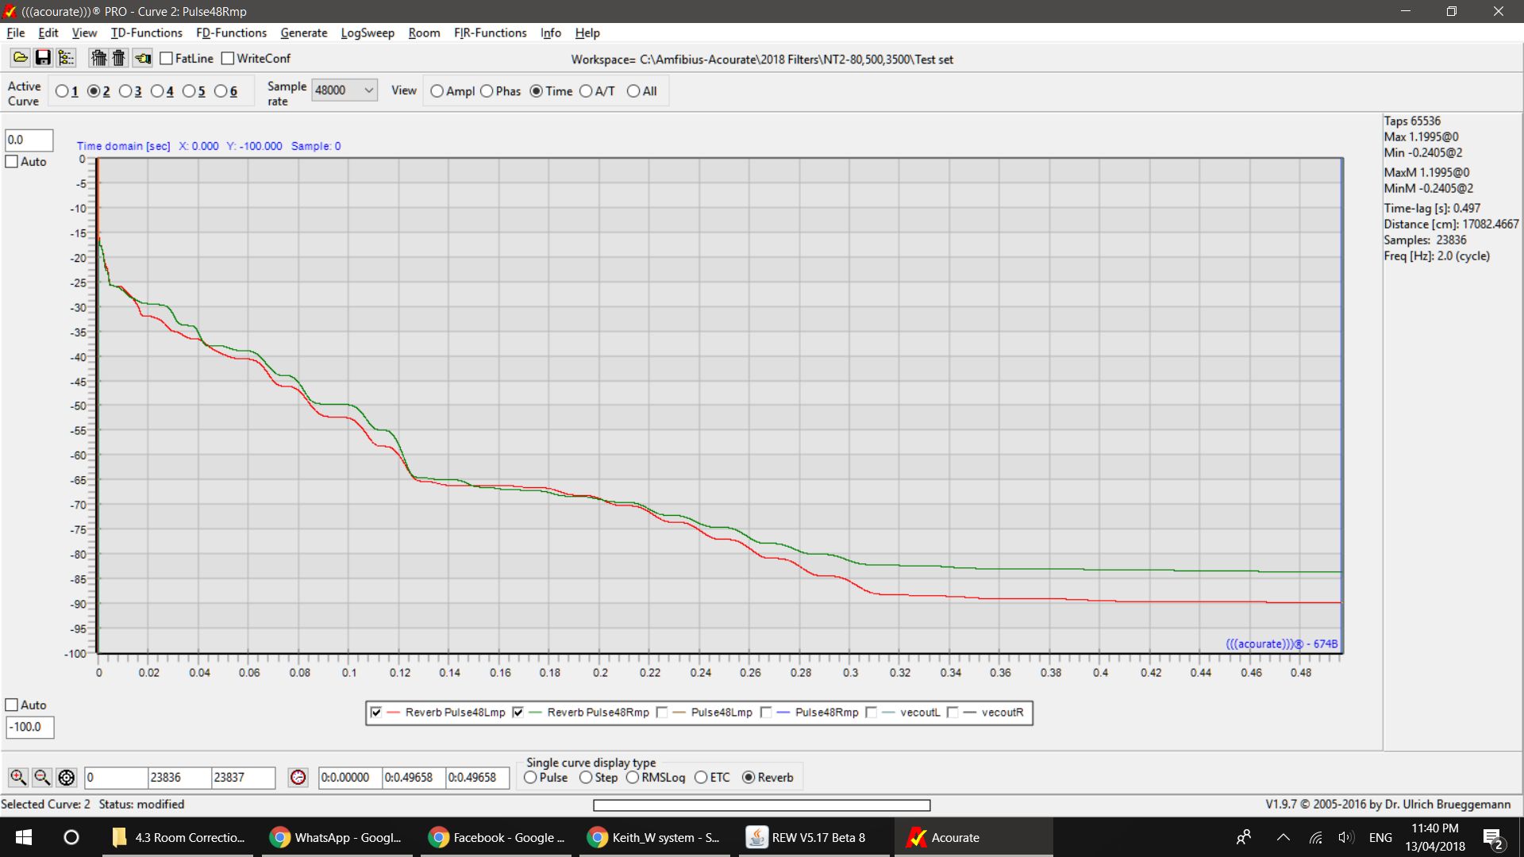Click the upper Y-axis limit field 0.0
Image resolution: width=1524 pixels, height=857 pixels.
pyautogui.click(x=29, y=140)
